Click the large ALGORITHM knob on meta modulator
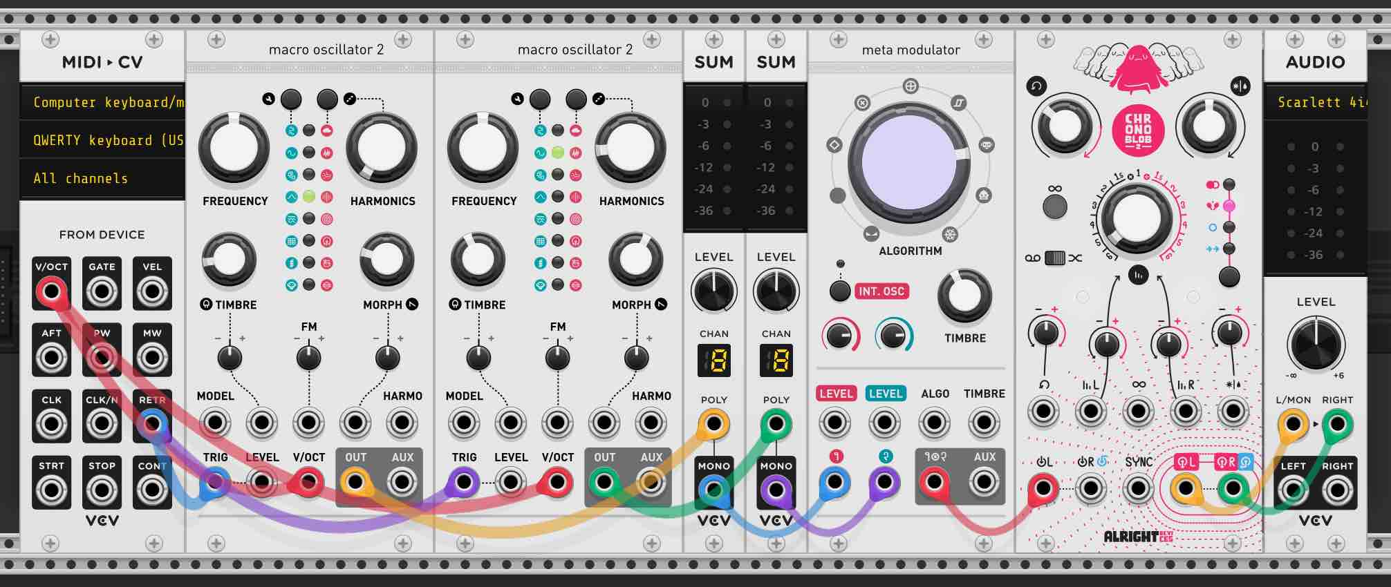Viewport: 1391px width, 587px height. [x=909, y=163]
